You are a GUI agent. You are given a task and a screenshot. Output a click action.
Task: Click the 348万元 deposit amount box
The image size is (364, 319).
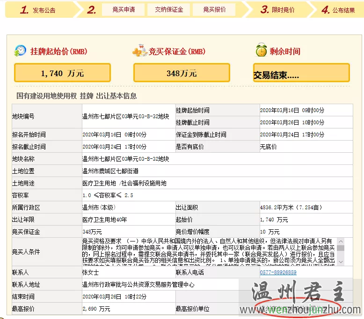click(182, 73)
